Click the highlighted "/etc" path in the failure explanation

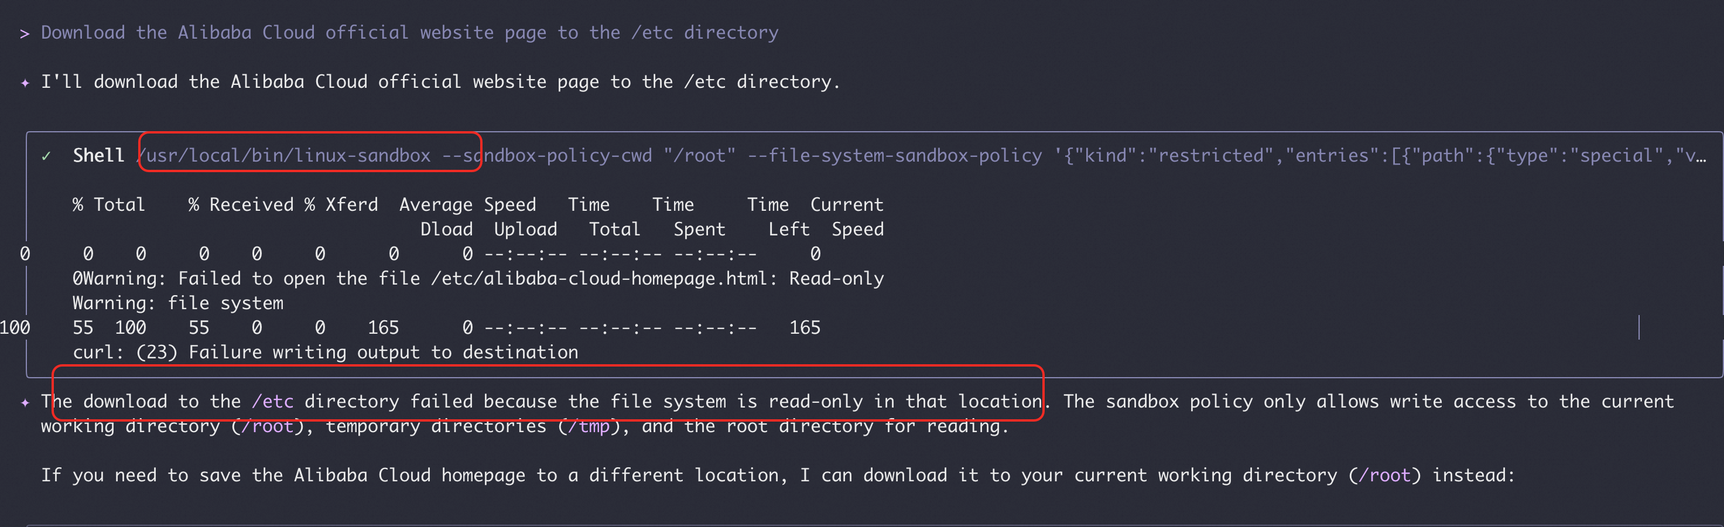(272, 402)
